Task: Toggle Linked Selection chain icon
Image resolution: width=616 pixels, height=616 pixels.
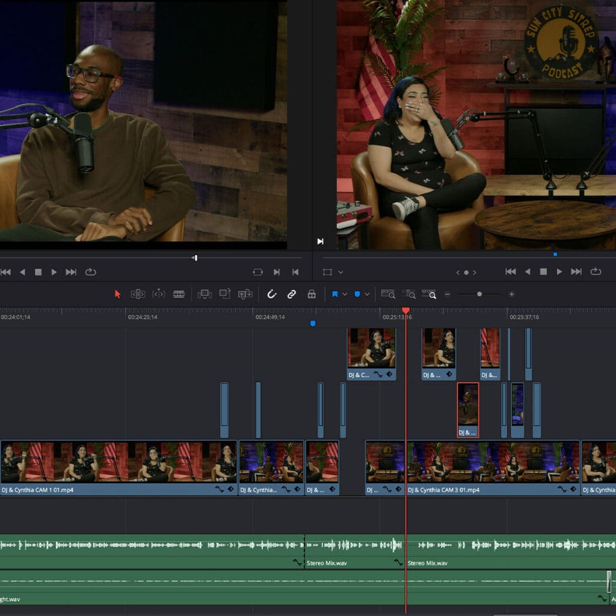Action: [x=291, y=294]
